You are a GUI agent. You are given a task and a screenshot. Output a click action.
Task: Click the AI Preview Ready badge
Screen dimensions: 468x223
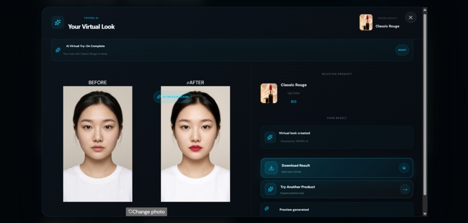click(x=172, y=97)
